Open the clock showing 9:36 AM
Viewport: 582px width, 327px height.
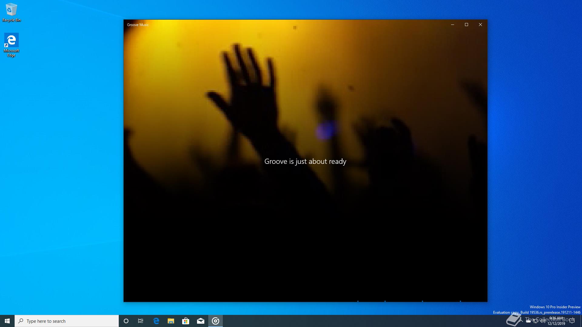click(556, 321)
